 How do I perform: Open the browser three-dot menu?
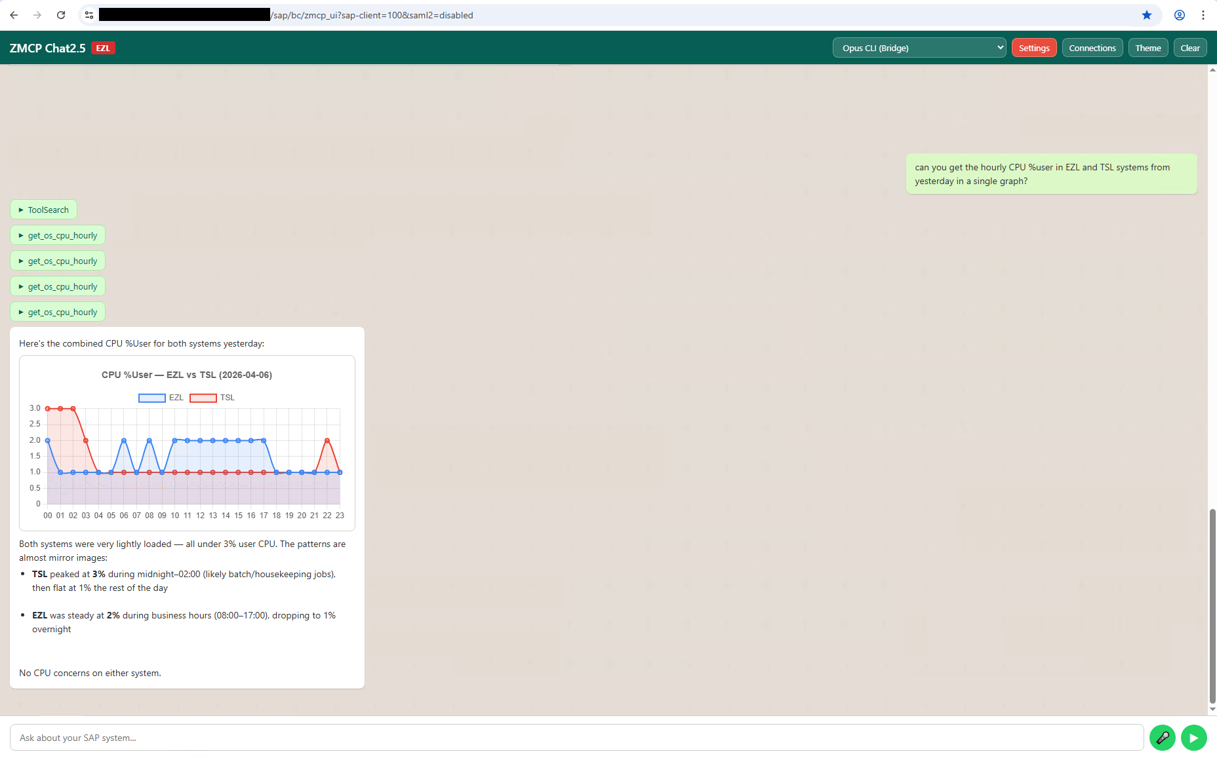click(x=1203, y=15)
